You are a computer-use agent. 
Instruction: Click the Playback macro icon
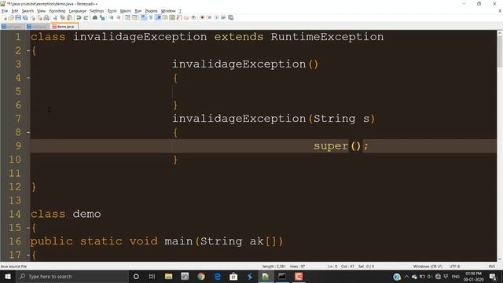click(x=216, y=17)
